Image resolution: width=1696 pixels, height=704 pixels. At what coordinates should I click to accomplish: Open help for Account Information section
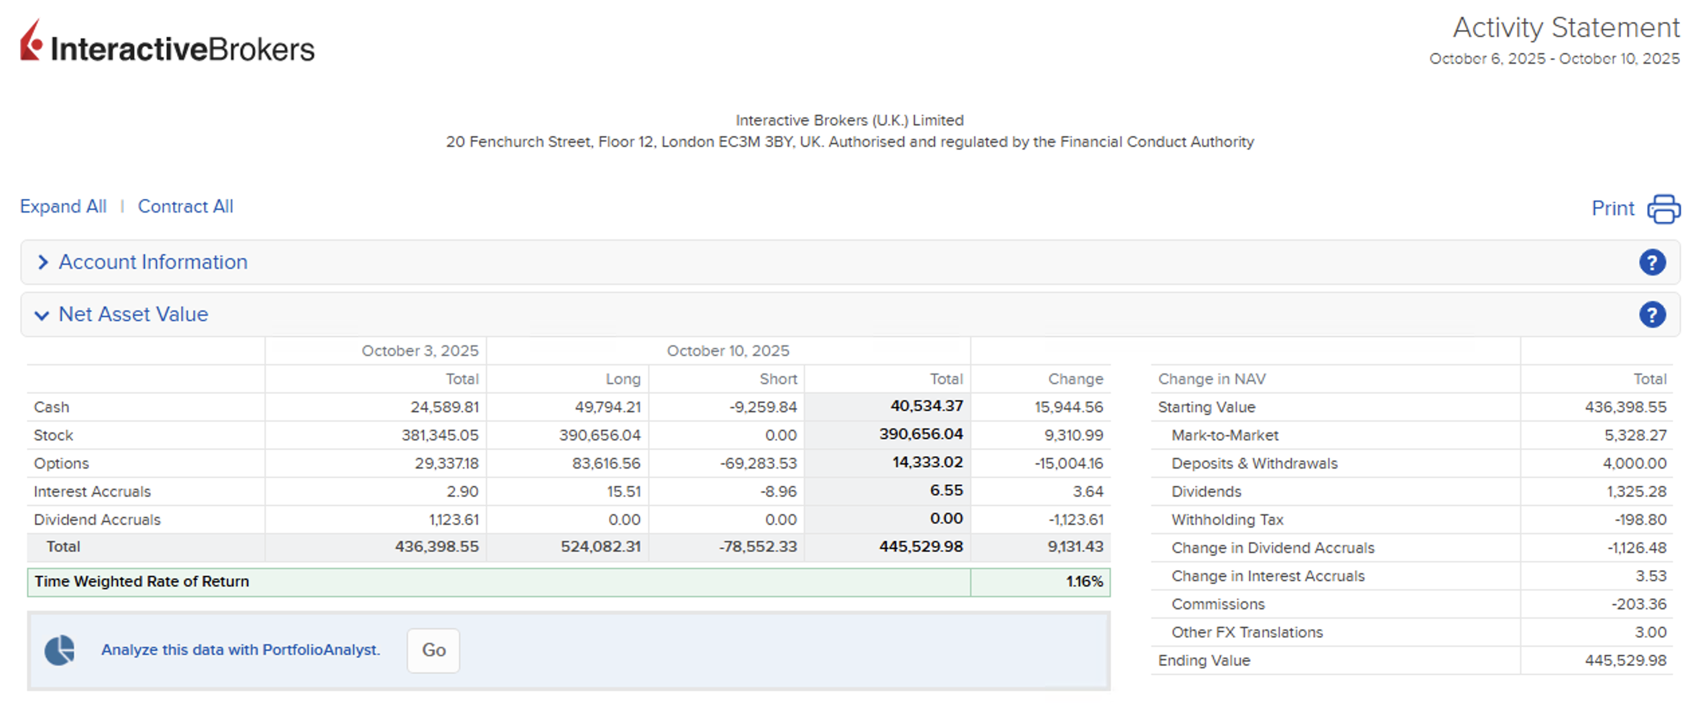[x=1651, y=262]
